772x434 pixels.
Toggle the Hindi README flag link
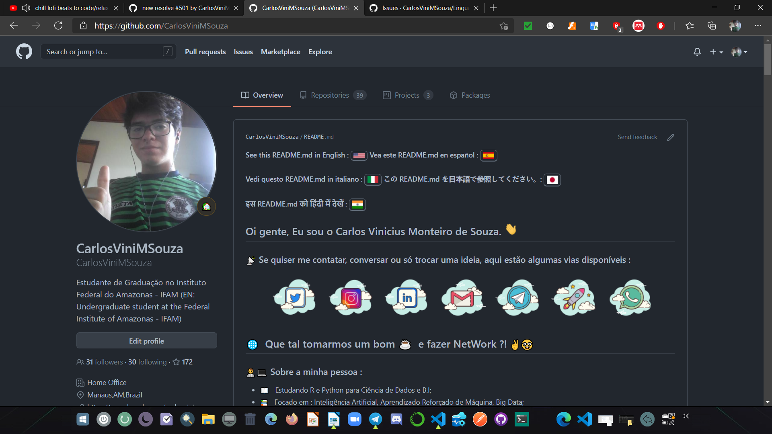point(358,203)
